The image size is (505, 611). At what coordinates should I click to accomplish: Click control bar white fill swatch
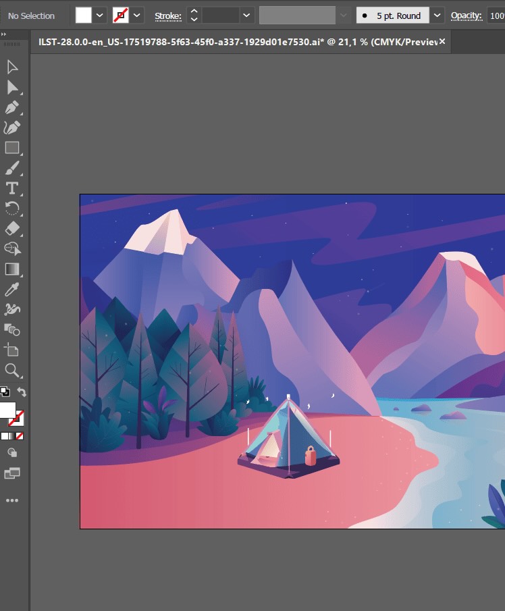(84, 16)
